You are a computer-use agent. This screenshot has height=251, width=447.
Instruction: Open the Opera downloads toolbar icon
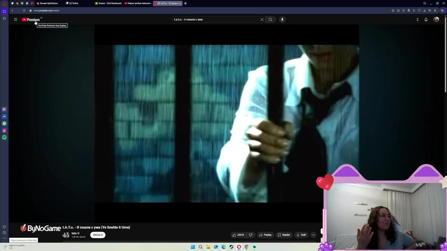click(424, 10)
